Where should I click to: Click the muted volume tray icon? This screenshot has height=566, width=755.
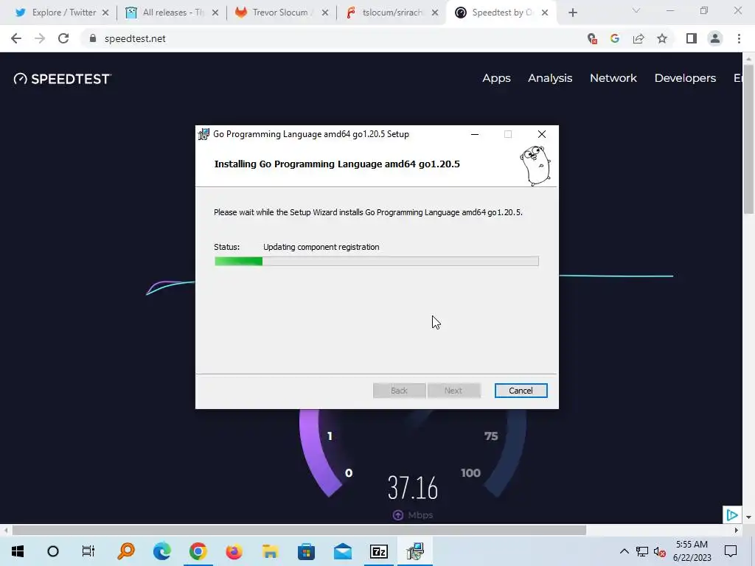(660, 551)
